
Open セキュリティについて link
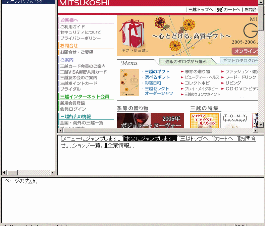coord(81,33)
